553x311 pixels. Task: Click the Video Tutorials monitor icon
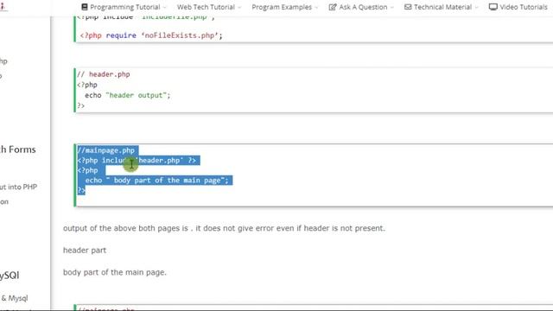493,7
